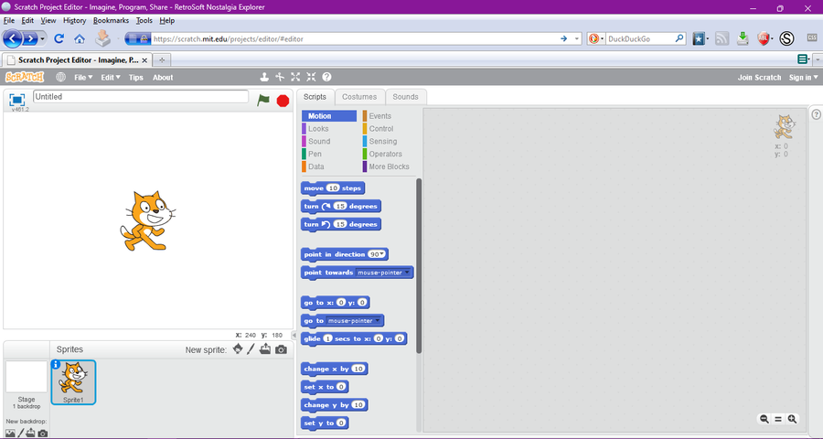Click the browser back button
This screenshot has width=823, height=439.
click(x=13, y=38)
